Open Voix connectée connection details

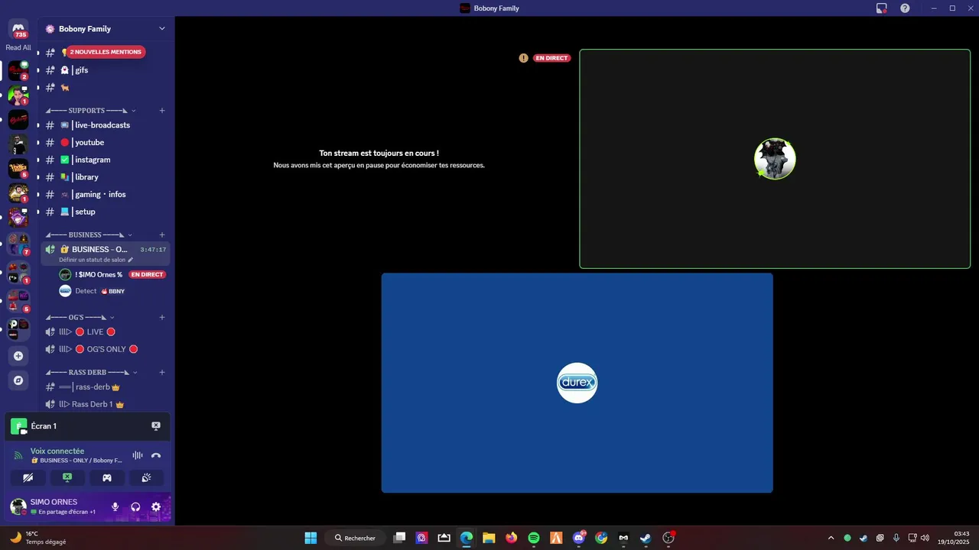(x=57, y=451)
